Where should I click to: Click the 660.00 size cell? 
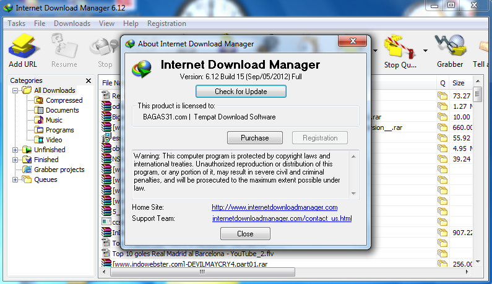(x=462, y=127)
